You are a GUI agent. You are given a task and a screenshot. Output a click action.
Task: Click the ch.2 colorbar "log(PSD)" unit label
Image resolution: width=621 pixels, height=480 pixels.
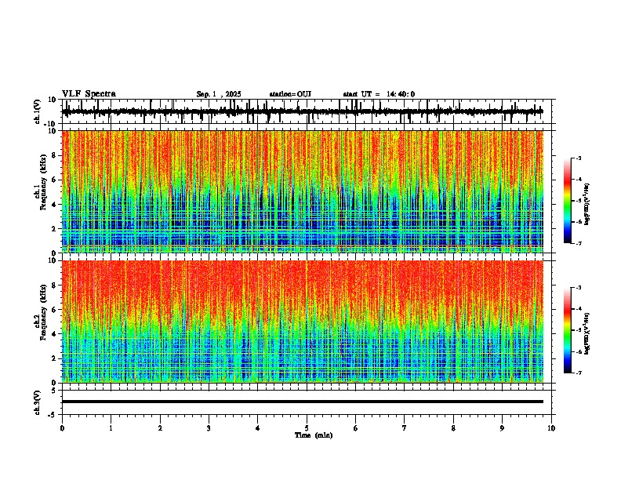click(586, 333)
